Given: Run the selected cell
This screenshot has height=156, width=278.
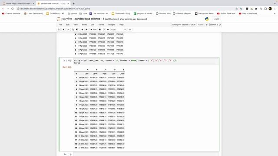Looking at the screenshot, I should 93,29.
